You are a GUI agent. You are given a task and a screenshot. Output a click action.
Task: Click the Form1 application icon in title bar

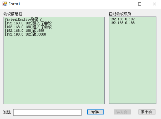click(x=5, y=4)
